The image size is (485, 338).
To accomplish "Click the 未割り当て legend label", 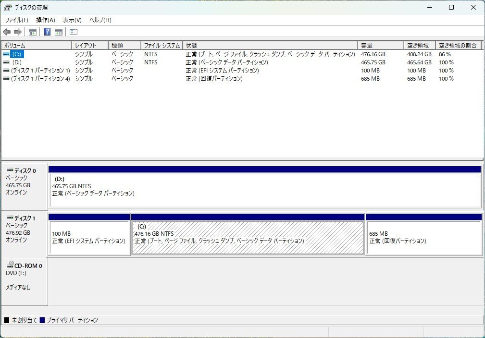I will pyautogui.click(x=24, y=320).
